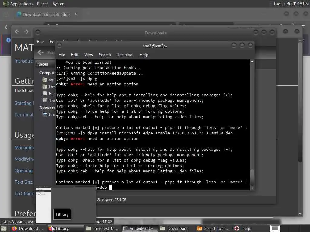This screenshot has height=232, width=310.
Task: Click Help window vertical scrollbar thumb
Action: click(x=300, y=101)
